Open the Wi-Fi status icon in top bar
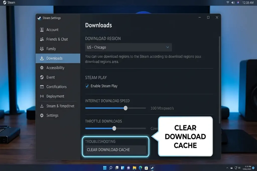Screen dimensions: 257x171 (228, 3)
